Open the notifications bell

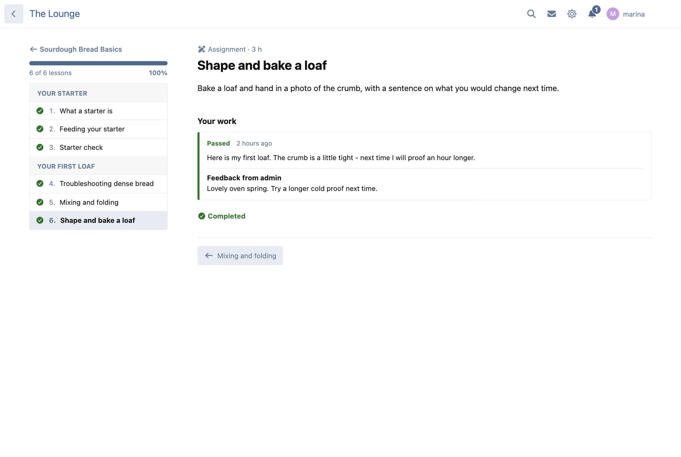[592, 13]
